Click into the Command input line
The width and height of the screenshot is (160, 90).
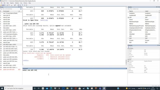[x=74, y=70]
